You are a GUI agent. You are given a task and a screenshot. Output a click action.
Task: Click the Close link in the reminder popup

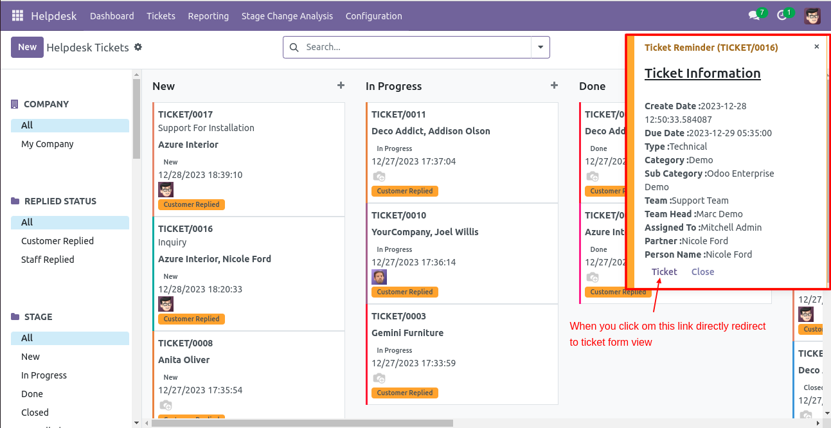tap(703, 272)
